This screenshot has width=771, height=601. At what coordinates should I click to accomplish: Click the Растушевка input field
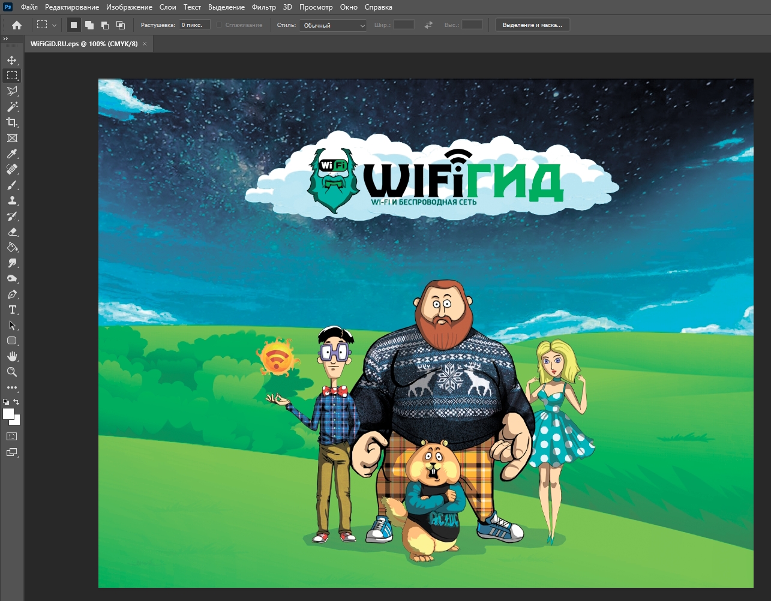click(x=194, y=25)
